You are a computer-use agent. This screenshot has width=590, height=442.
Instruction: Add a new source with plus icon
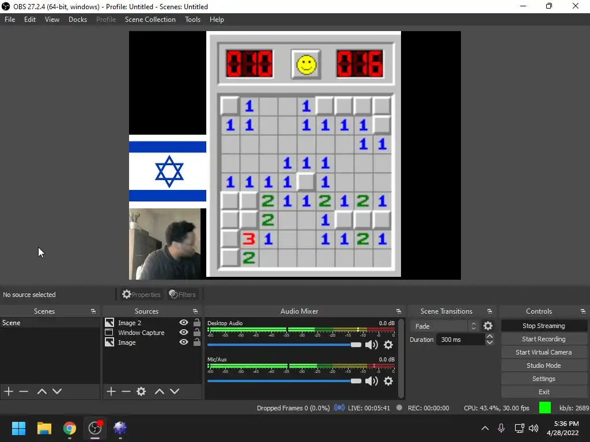[x=111, y=391]
